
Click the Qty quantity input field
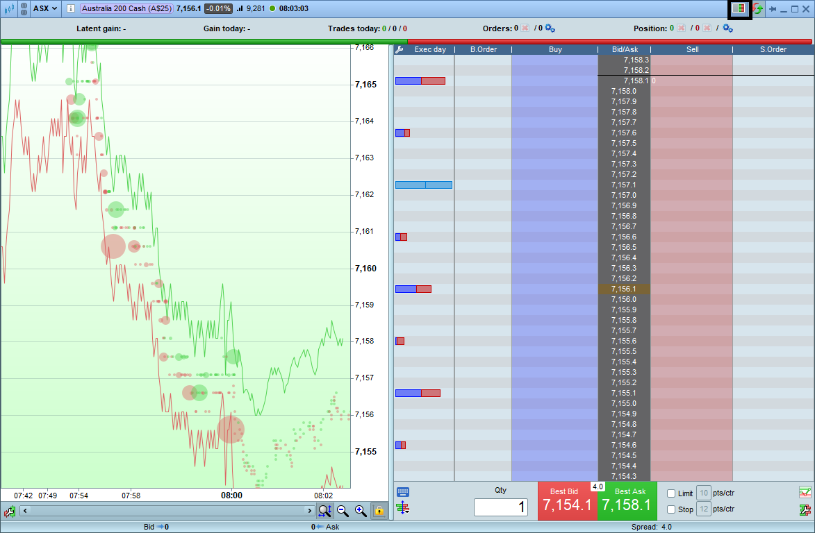pos(500,507)
